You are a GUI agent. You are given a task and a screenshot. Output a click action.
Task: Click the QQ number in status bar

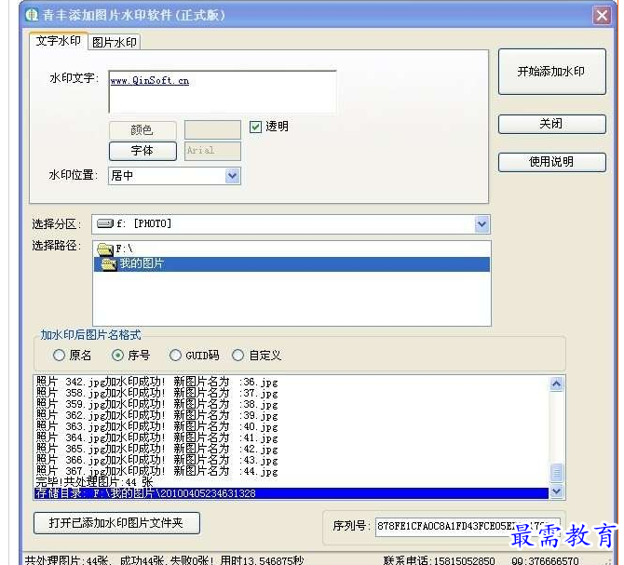pos(546,560)
